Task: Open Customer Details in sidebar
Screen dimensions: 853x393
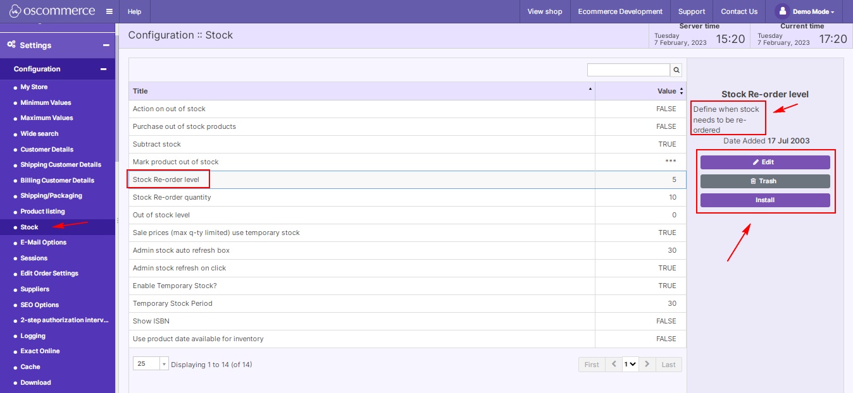Action: (47, 150)
